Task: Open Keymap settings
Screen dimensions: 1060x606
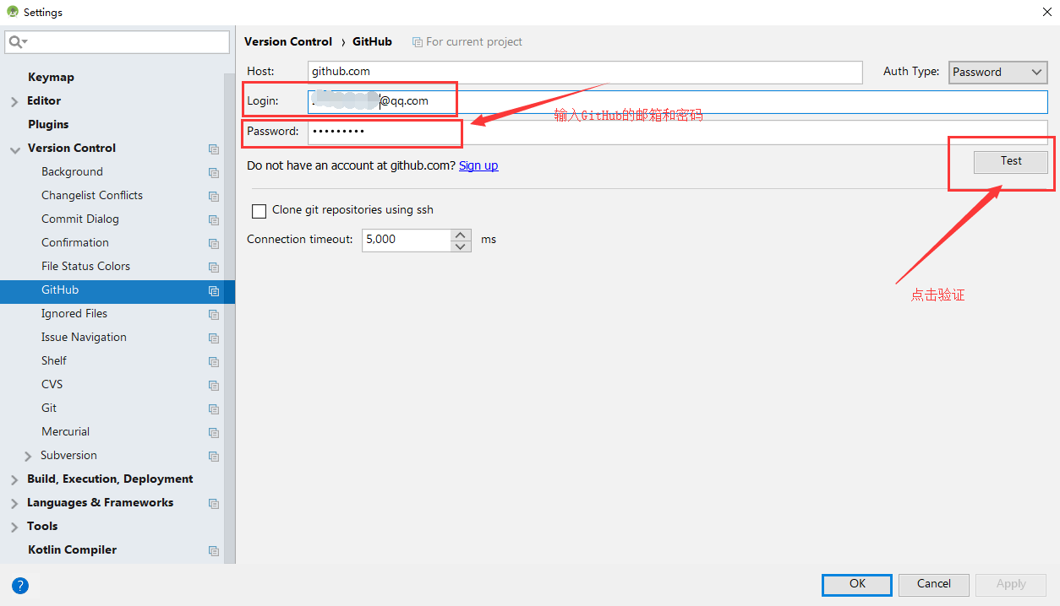Action: (51, 77)
